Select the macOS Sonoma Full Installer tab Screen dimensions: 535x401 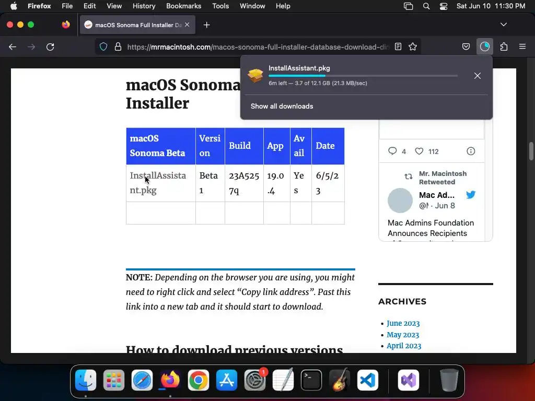[137, 25]
